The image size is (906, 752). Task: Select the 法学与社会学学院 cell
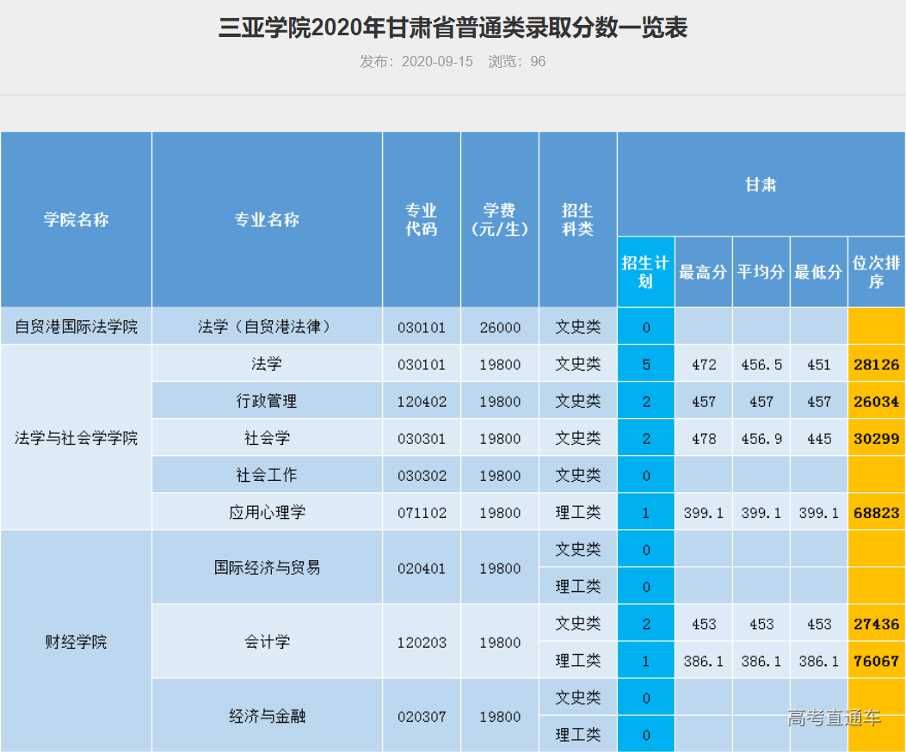tap(76, 437)
